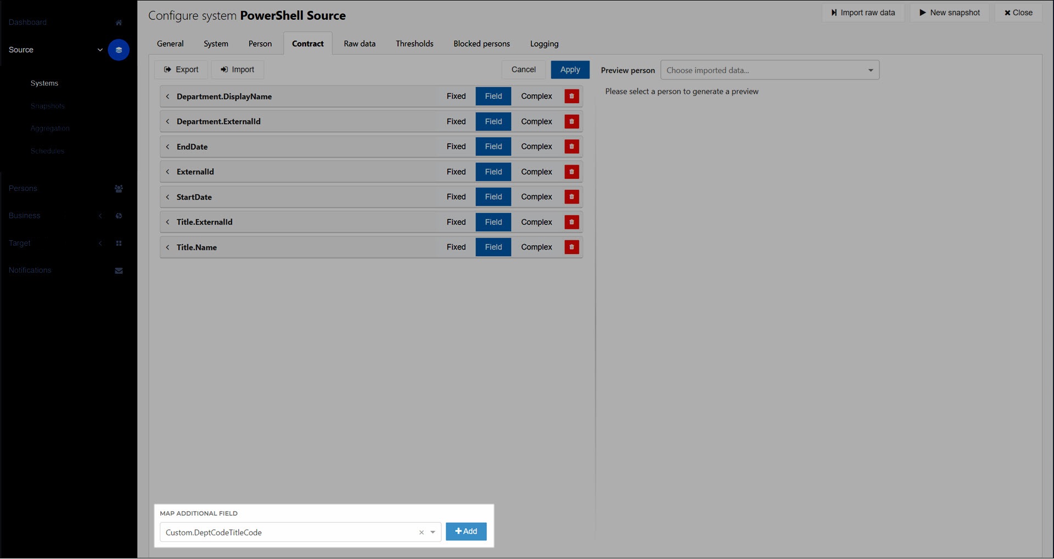Expand the Department.DisplayName row
Image resolution: width=1054 pixels, height=559 pixels.
pyautogui.click(x=167, y=97)
